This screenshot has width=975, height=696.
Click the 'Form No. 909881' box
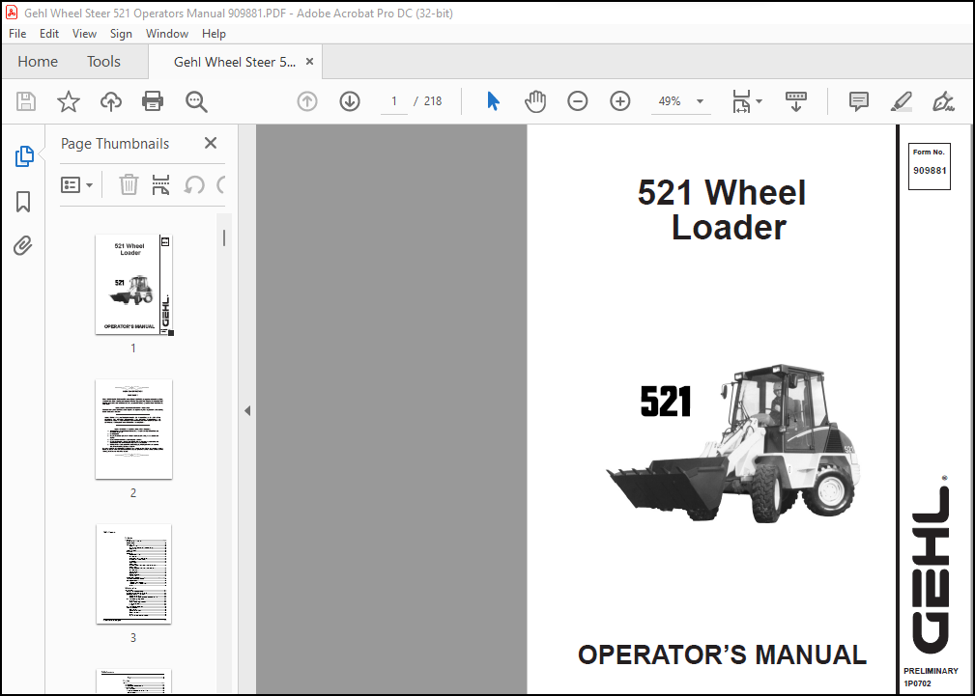point(929,166)
